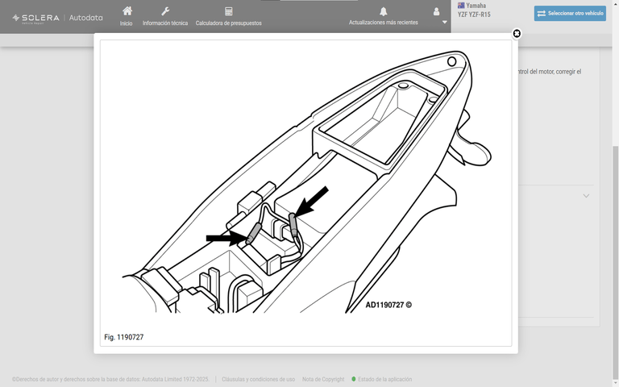
Task: Open Información técnica wrench icon
Action: [x=165, y=11]
